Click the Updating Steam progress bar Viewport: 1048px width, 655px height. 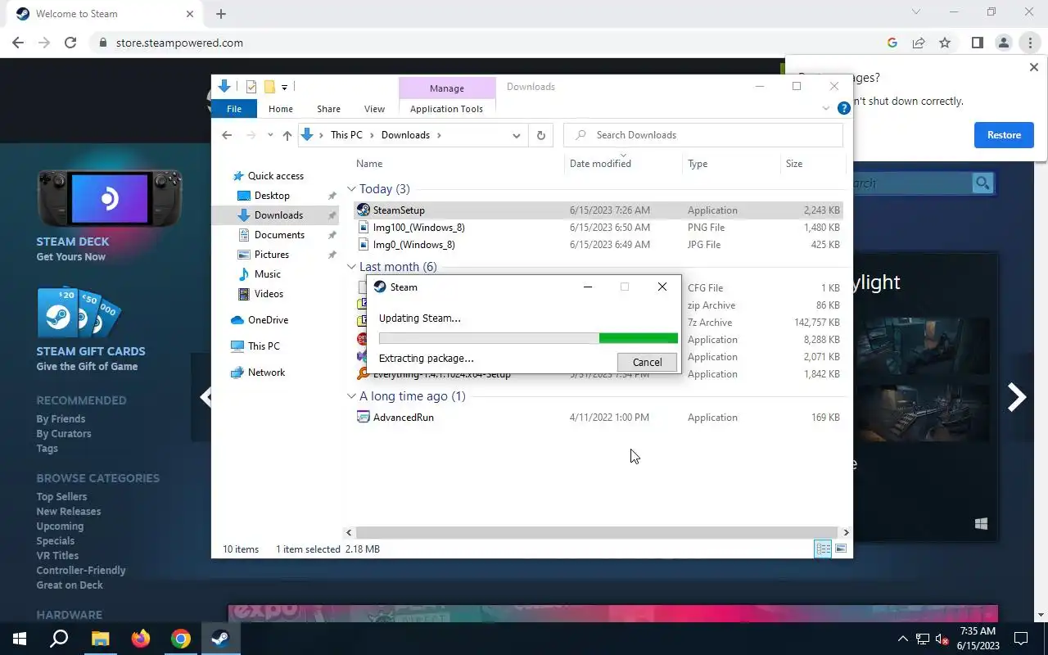tap(528, 338)
